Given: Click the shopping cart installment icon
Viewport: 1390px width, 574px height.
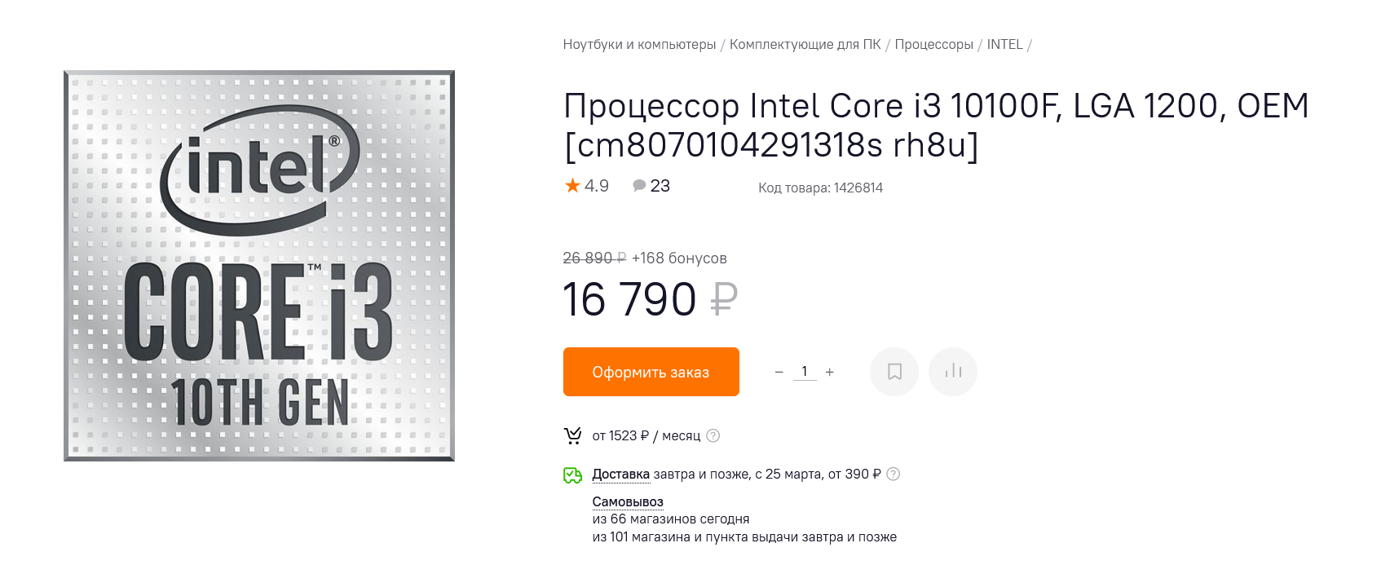Looking at the screenshot, I should [x=573, y=436].
